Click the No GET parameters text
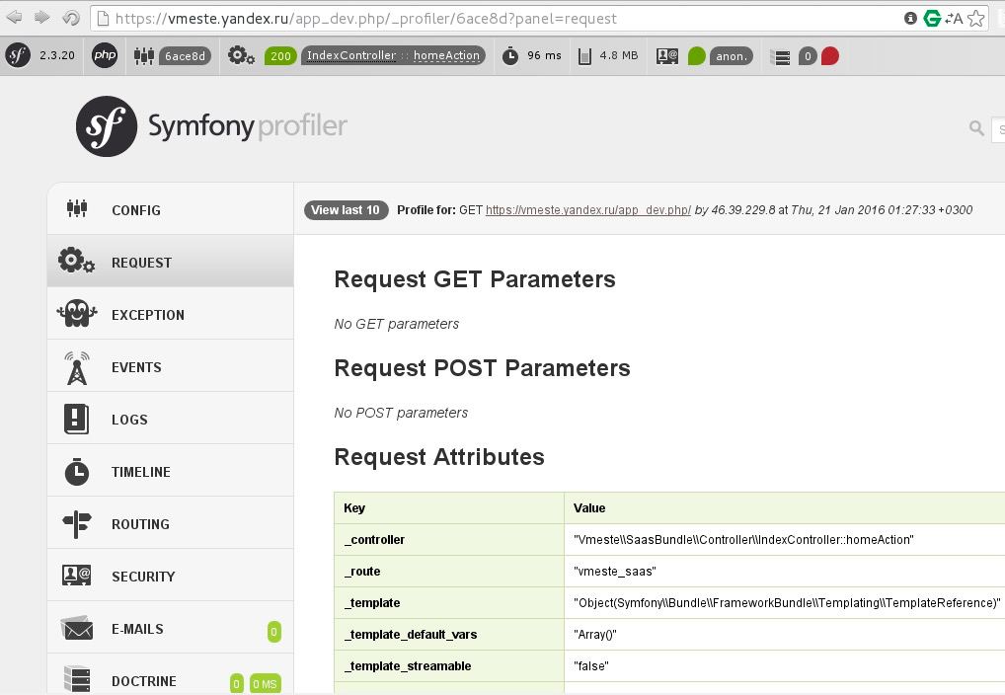 tap(396, 324)
